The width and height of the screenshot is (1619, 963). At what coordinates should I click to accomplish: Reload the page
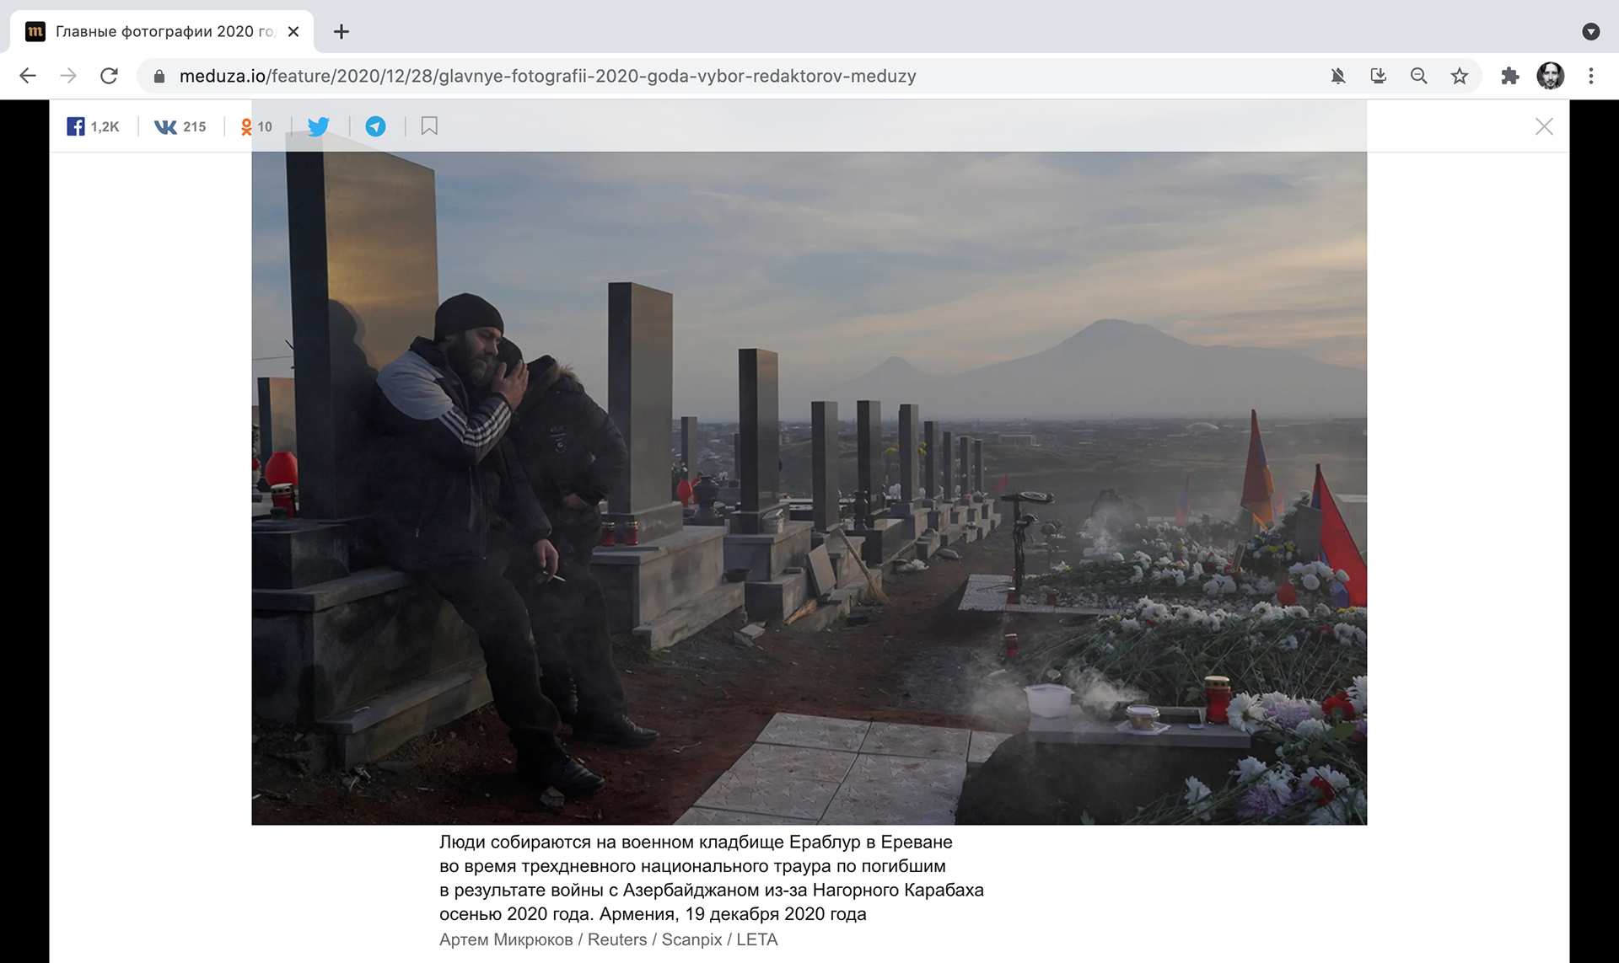pos(109,76)
